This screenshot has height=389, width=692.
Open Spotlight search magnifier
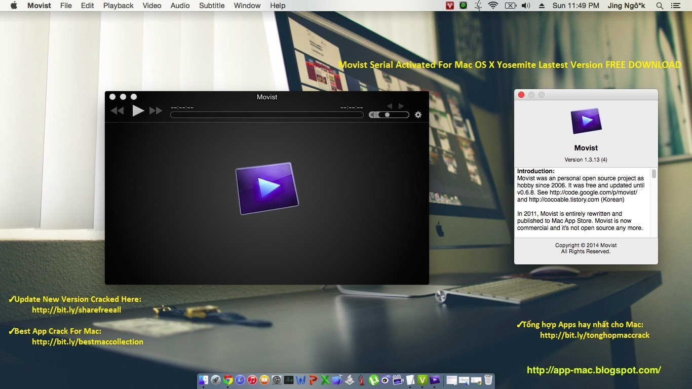[660, 6]
